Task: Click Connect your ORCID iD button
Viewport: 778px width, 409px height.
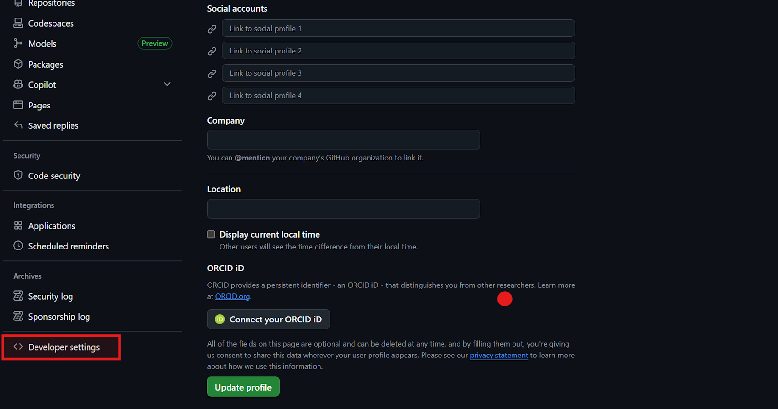Action: (268, 320)
